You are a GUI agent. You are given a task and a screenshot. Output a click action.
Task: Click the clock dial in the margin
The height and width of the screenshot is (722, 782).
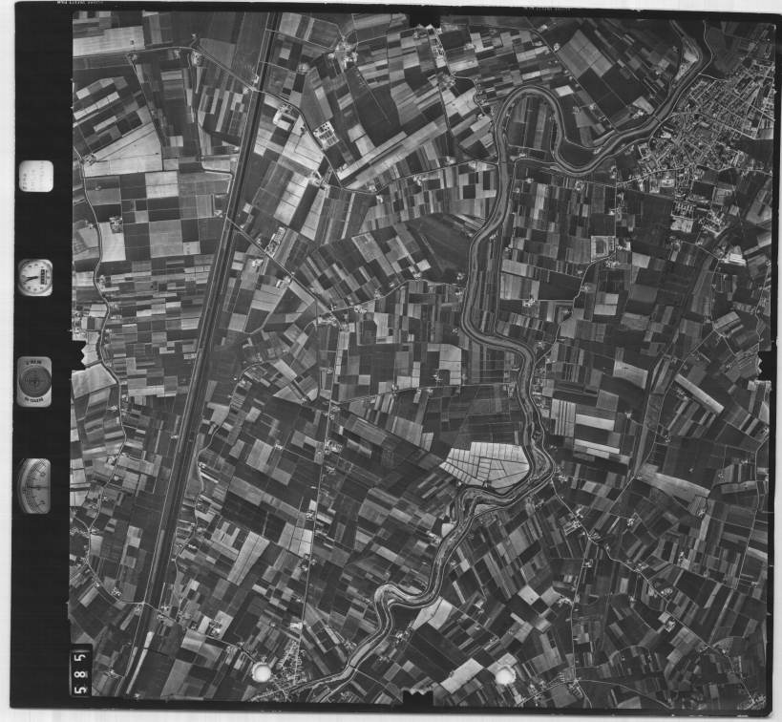pyautogui.click(x=35, y=277)
